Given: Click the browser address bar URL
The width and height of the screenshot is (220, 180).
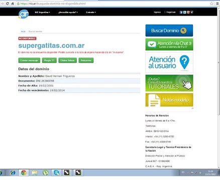Looking at the screenshot, I should [x=53, y=3].
